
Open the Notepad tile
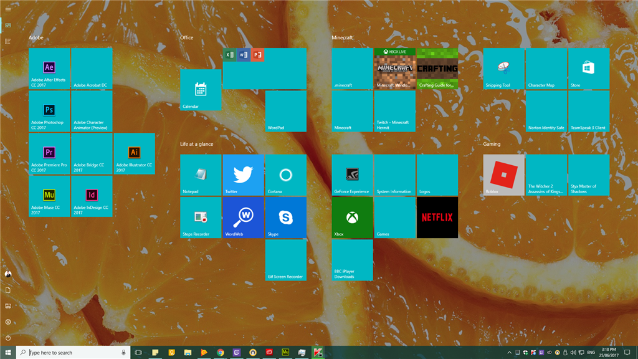point(201,175)
